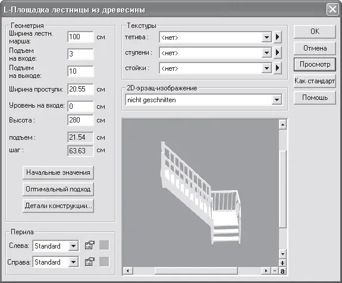Click preview vertical scrollbar up arrow

click(x=283, y=125)
